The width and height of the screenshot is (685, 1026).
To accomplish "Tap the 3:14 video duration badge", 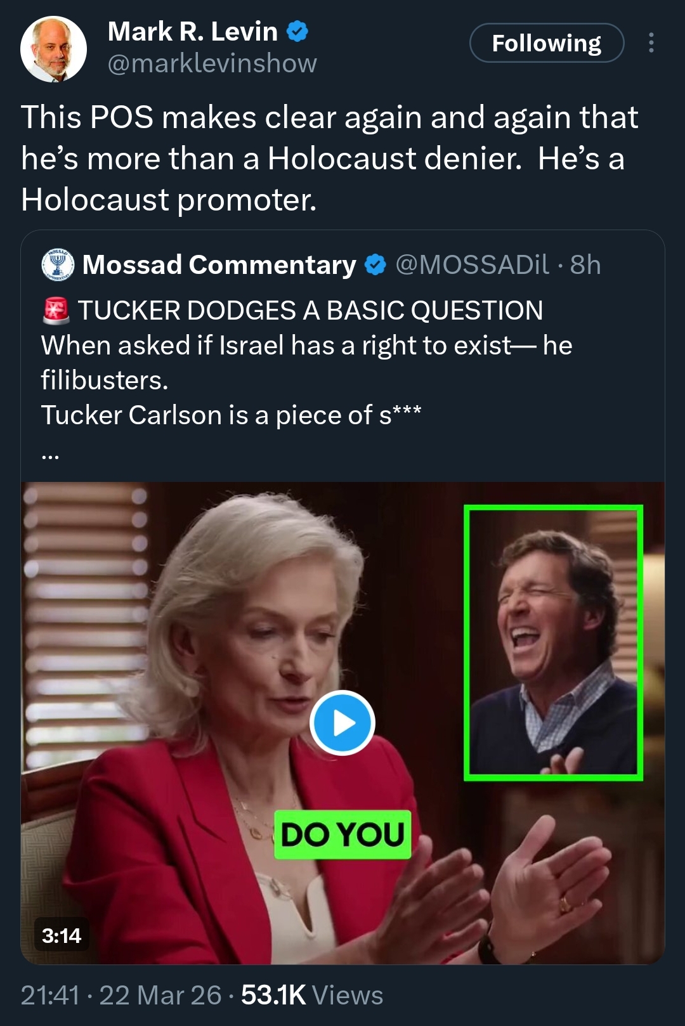I will [x=62, y=935].
